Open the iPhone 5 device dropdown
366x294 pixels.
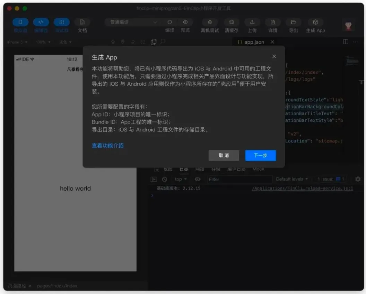(x=17, y=42)
